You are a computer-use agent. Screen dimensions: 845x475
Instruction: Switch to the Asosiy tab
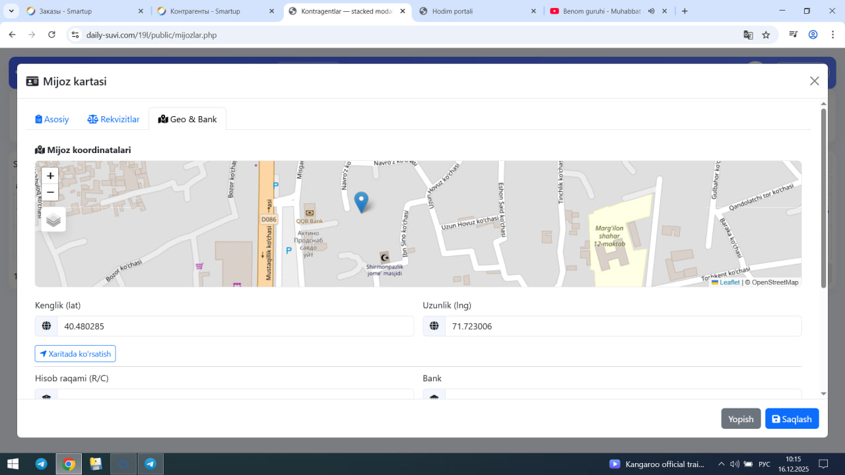pos(52,119)
